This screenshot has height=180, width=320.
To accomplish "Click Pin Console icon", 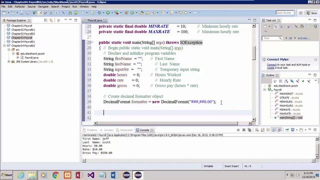I will pos(287,130).
